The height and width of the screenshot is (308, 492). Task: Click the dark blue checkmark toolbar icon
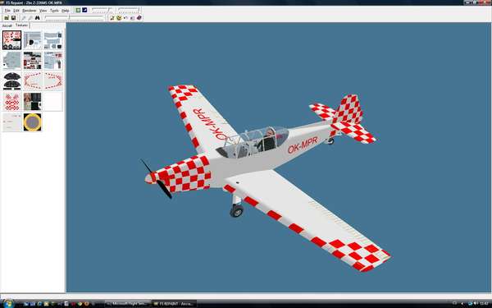click(84, 10)
